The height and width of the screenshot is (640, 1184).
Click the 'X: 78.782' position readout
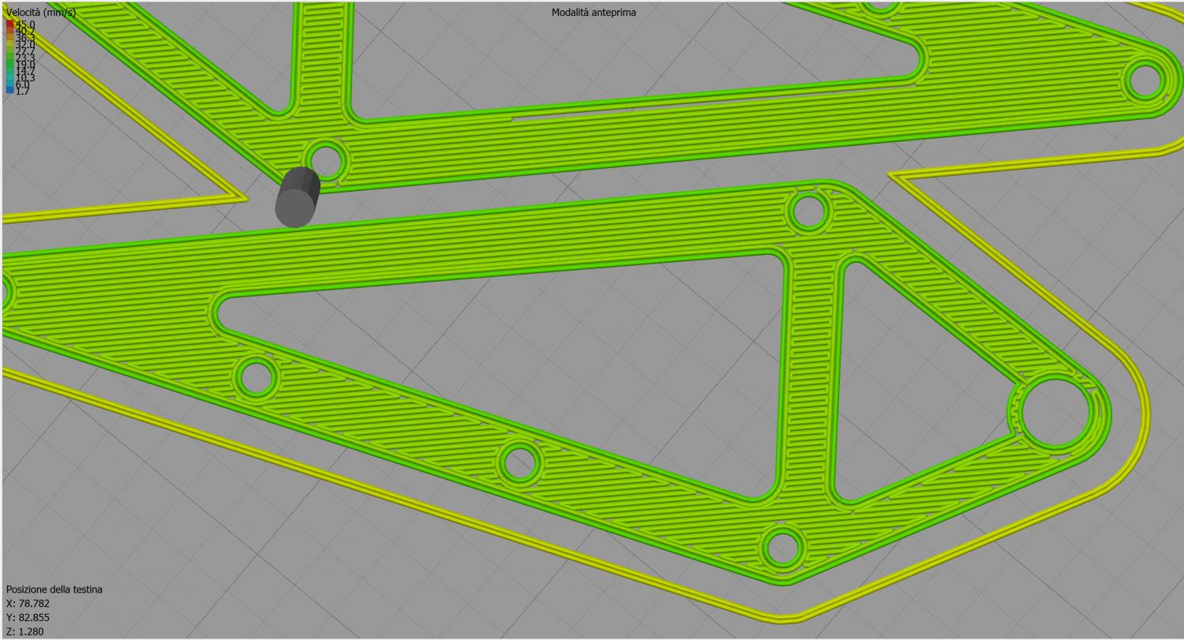[28, 604]
